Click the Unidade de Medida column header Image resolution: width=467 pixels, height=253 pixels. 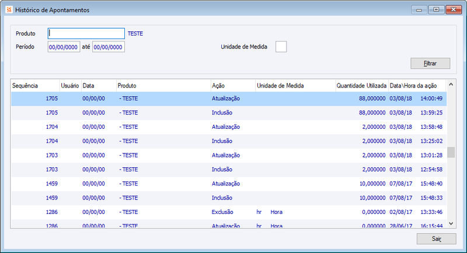click(295, 86)
